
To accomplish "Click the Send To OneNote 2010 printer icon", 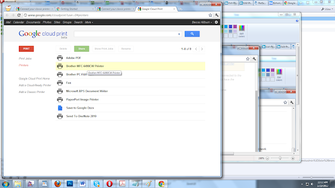I will (x=60, y=116).
